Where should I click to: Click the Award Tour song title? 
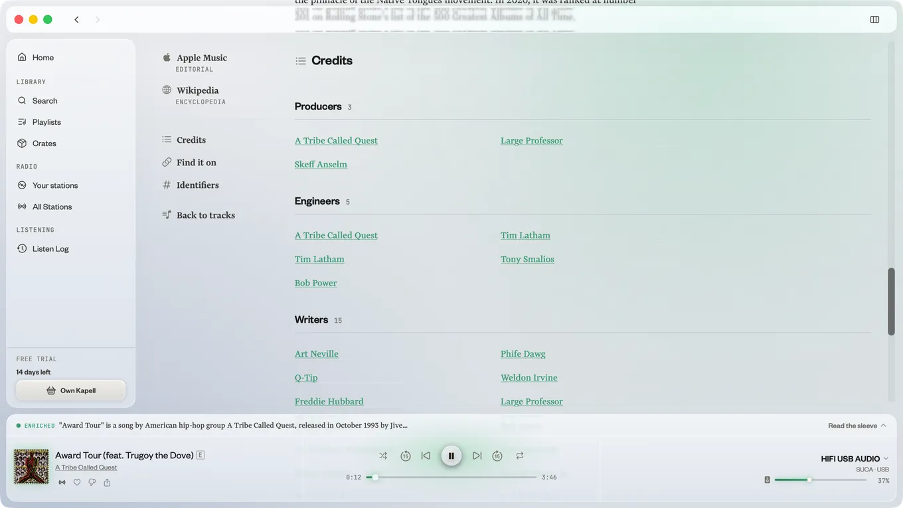pos(124,456)
